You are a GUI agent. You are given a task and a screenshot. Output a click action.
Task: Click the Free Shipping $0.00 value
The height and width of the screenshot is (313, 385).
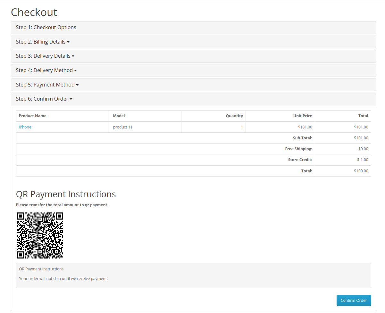coord(363,149)
